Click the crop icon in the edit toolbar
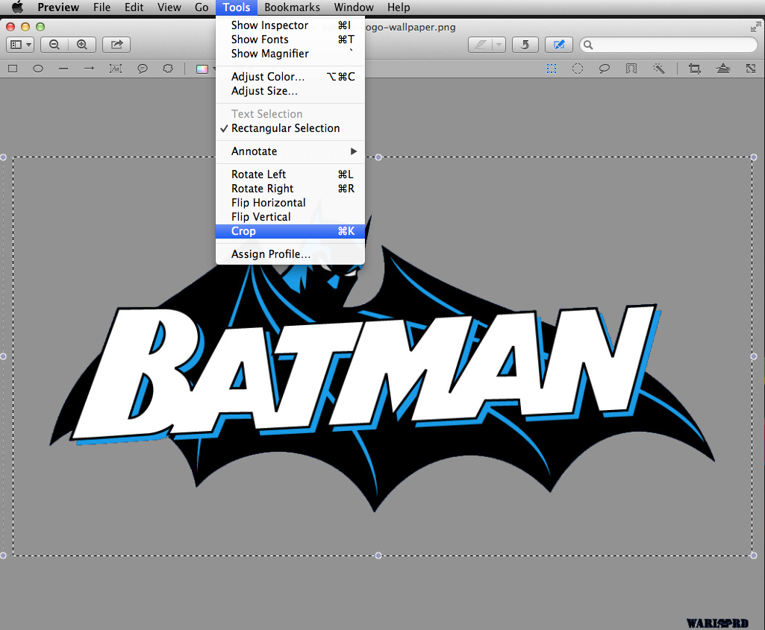Screen dimensions: 765x630 tap(695, 69)
